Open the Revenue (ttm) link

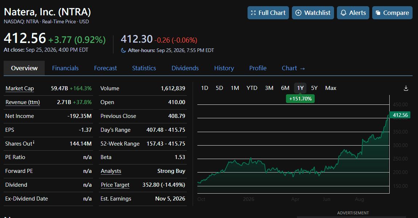[x=23, y=102]
